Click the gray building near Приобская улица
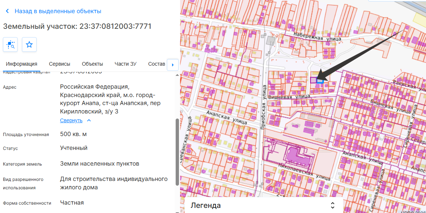Image resolution: width=426 pixels, height=213 pixels. click(271, 40)
